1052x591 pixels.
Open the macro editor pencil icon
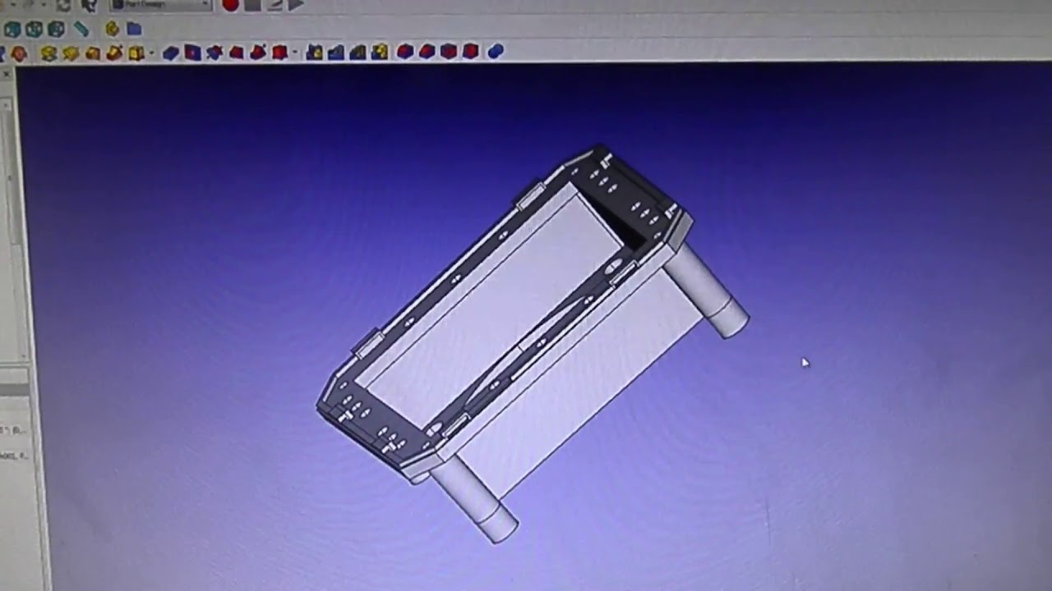275,5
